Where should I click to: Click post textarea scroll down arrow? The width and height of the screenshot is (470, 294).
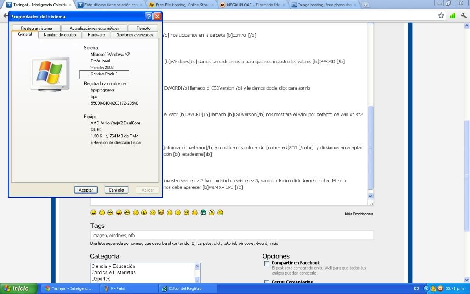tap(370, 196)
